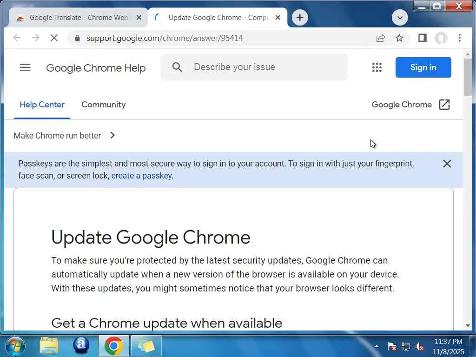Viewport: 476px width, 357px height.
Task: Open a new tab with plus button
Action: click(300, 17)
